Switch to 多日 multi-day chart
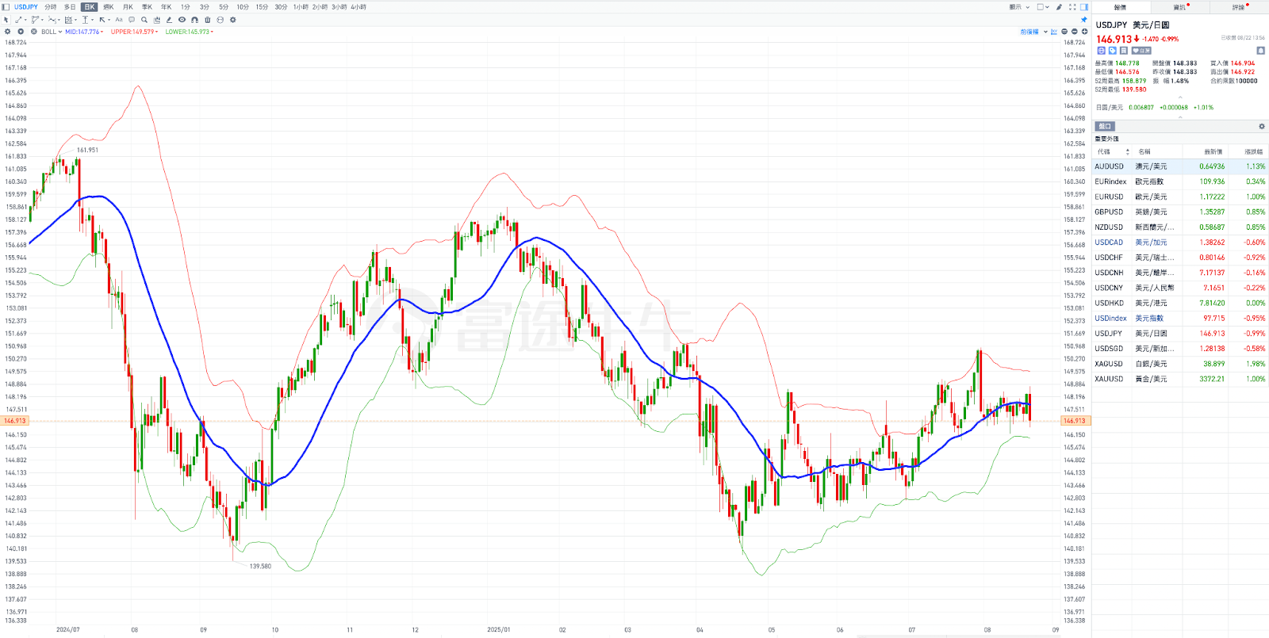The image size is (1269, 638). (70, 7)
